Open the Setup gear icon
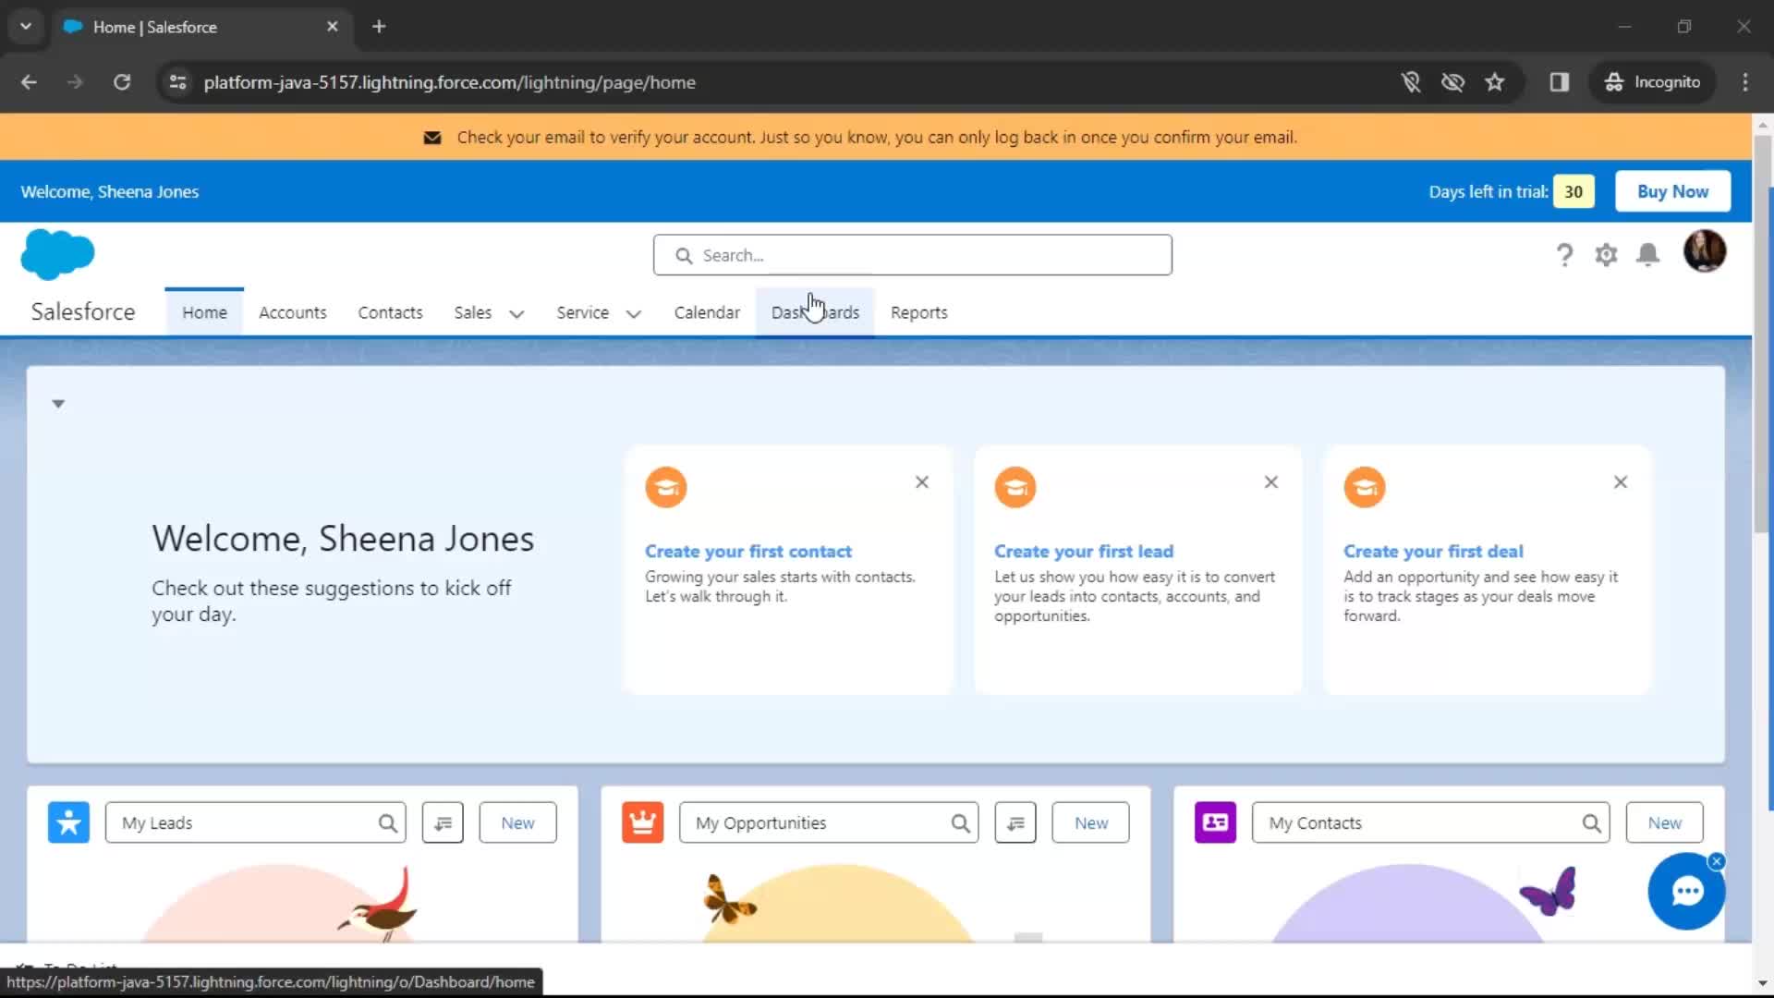The width and height of the screenshot is (1774, 998). tap(1606, 255)
